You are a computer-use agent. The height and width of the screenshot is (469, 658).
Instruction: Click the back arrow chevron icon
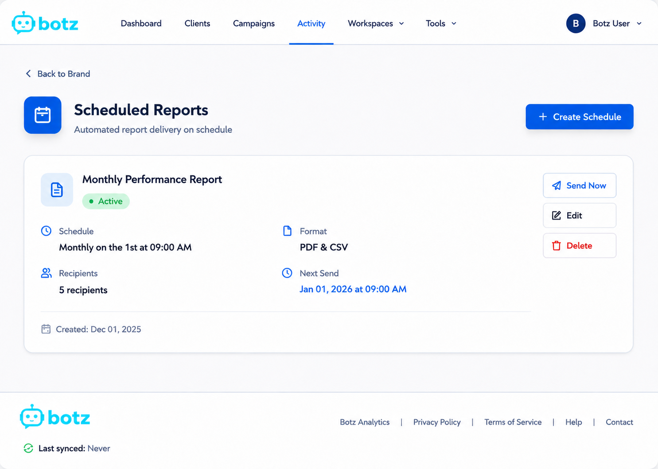click(28, 74)
